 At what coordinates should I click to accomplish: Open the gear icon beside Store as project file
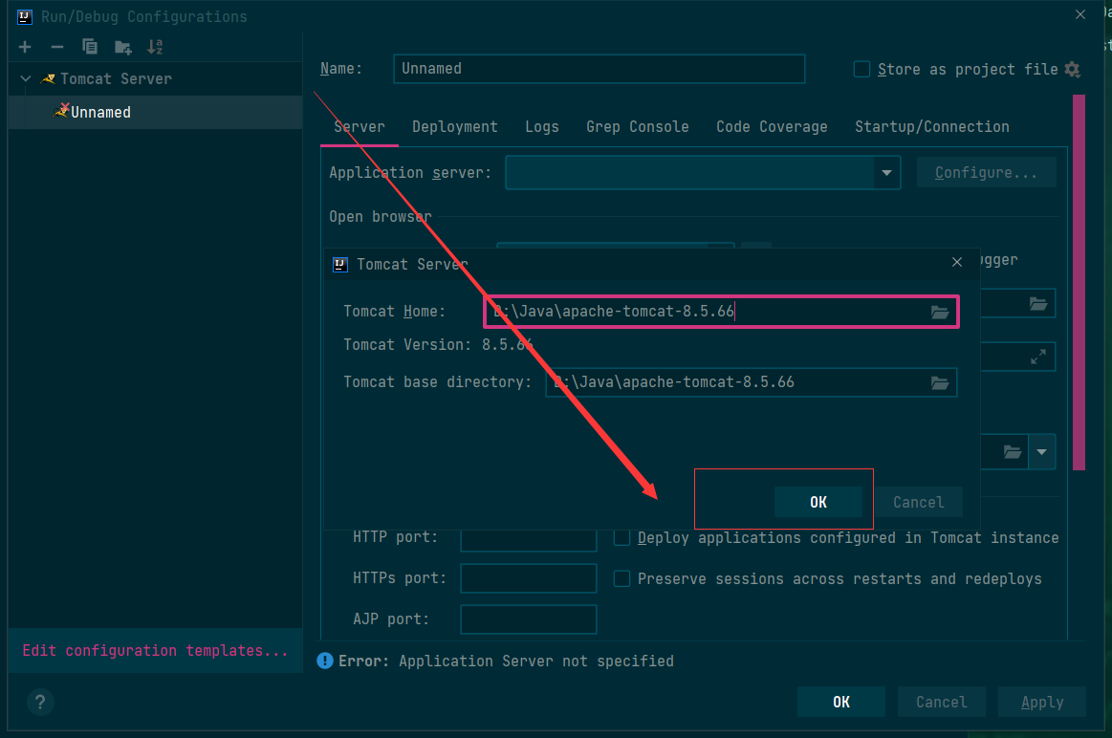(1072, 70)
